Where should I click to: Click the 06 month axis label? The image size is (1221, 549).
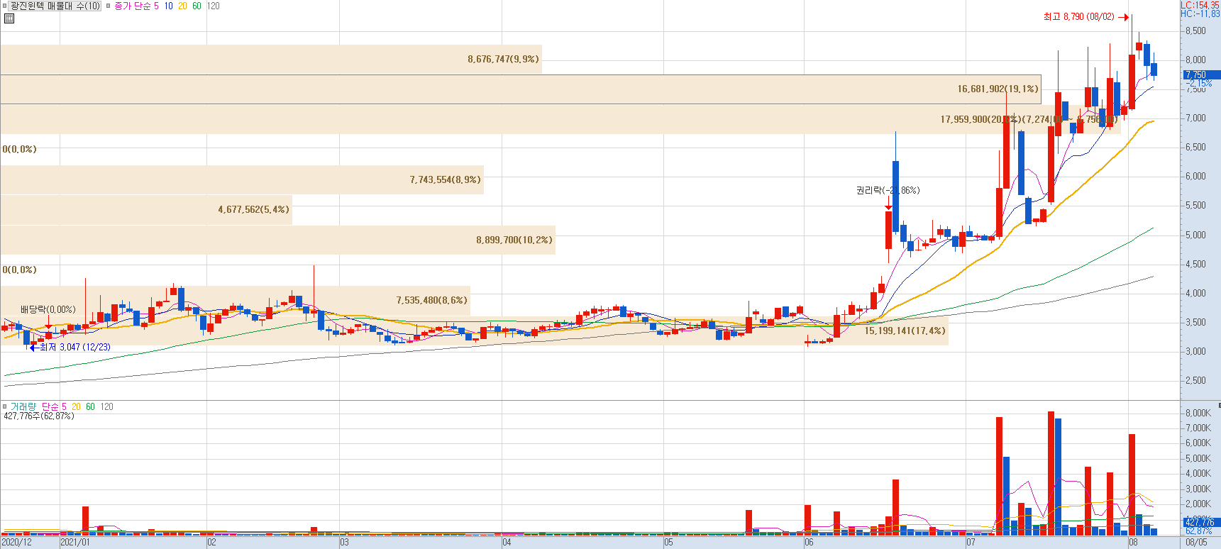810,543
